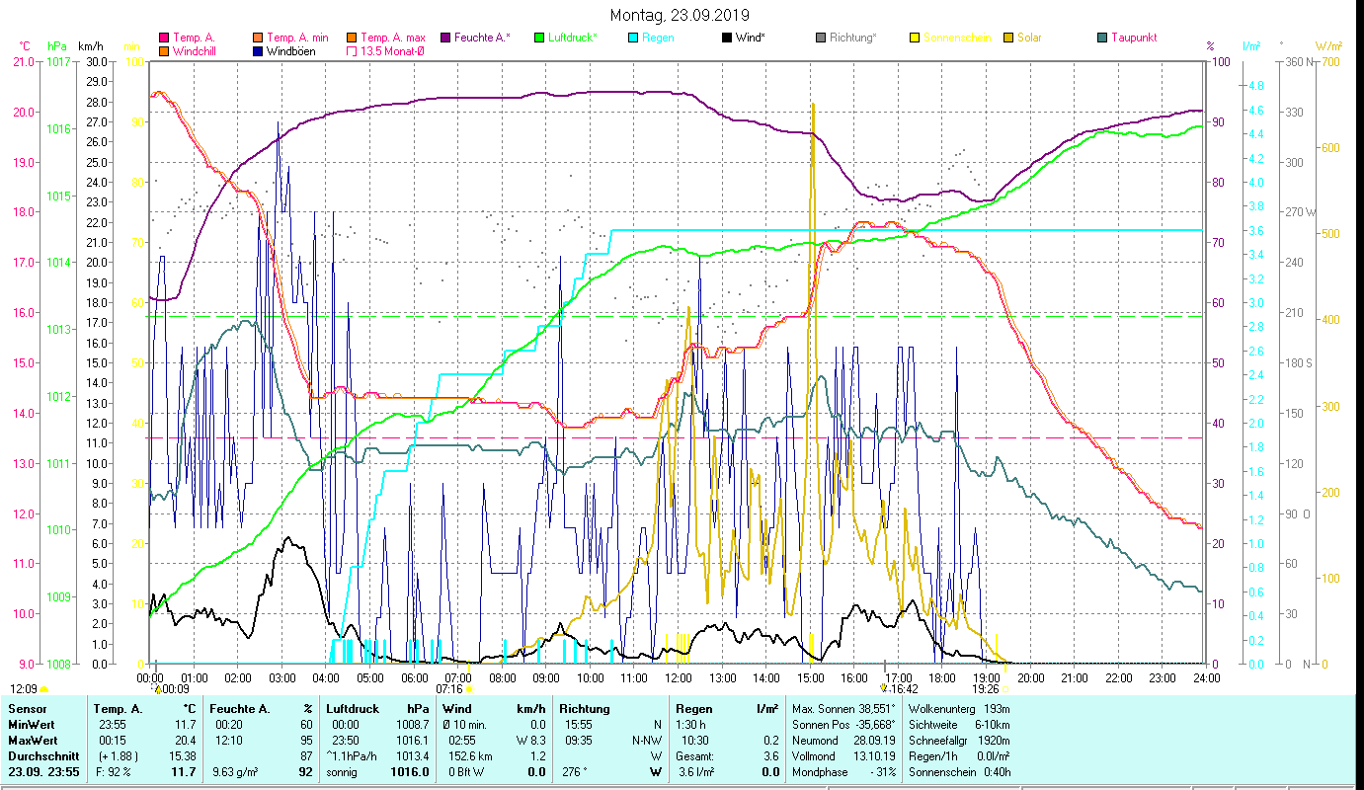The width and height of the screenshot is (1364, 790).
Task: Click the average pressure value '1013.4'
Action: 412,755
